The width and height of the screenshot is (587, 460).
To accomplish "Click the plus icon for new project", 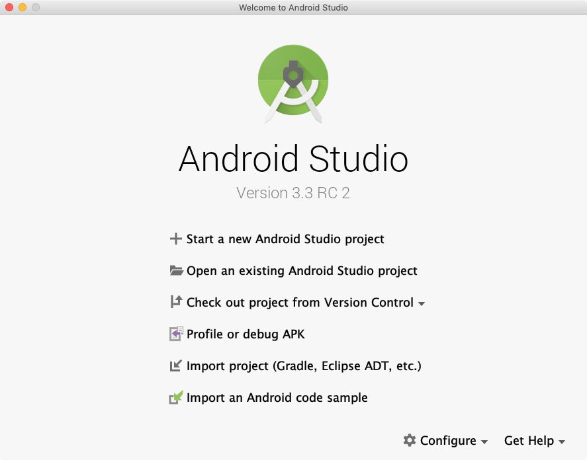I will [x=176, y=239].
